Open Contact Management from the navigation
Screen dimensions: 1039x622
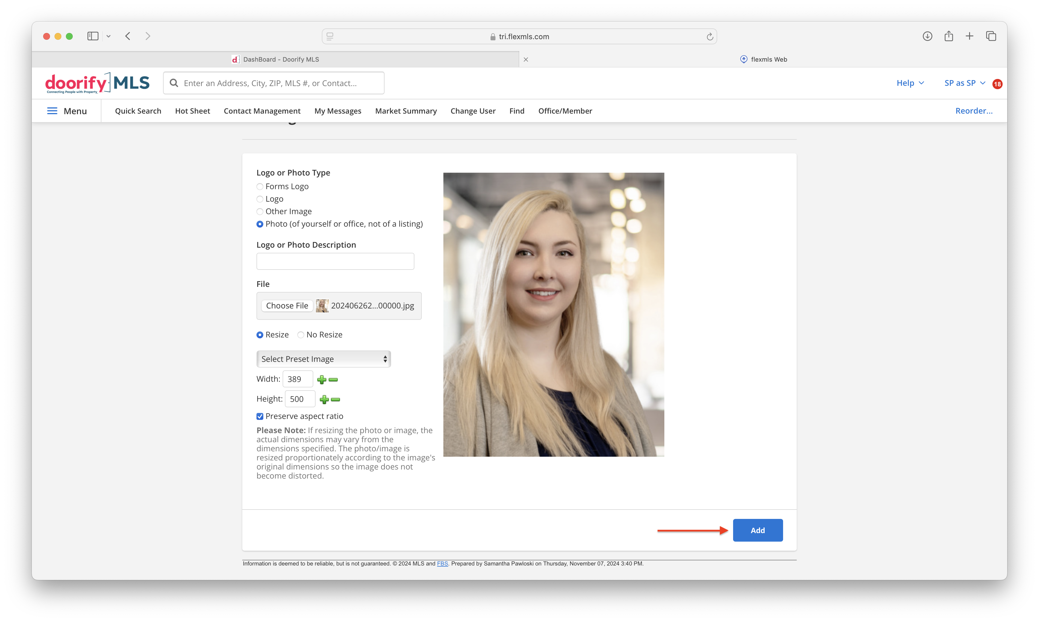262,111
